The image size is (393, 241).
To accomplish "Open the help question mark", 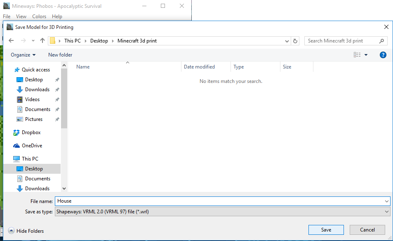I will click(x=383, y=55).
